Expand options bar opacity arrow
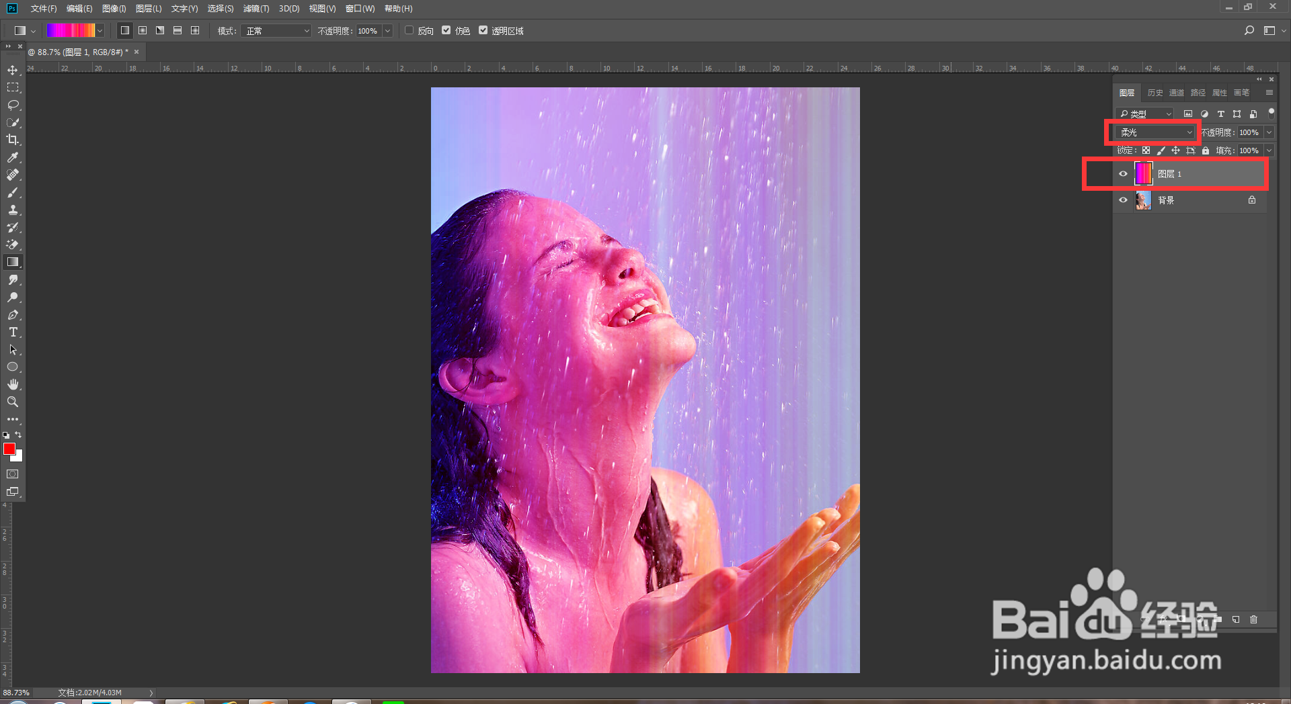The image size is (1291, 704). (387, 31)
